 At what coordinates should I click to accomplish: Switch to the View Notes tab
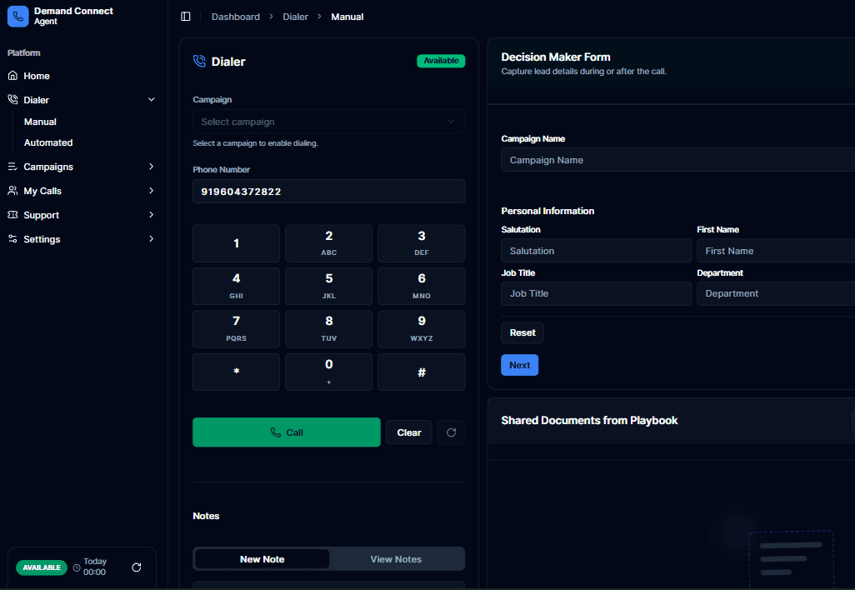tap(397, 558)
